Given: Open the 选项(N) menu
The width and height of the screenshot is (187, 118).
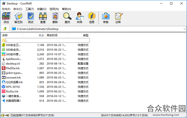Looking at the screenshot, I should [x=54, y=9].
